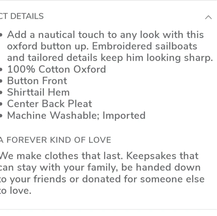Select the 'Add a nautical touch' text line

coord(106,35)
